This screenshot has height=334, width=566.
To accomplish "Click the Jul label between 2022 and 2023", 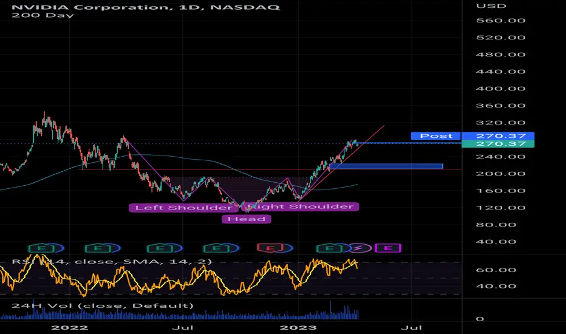I will tap(182, 328).
